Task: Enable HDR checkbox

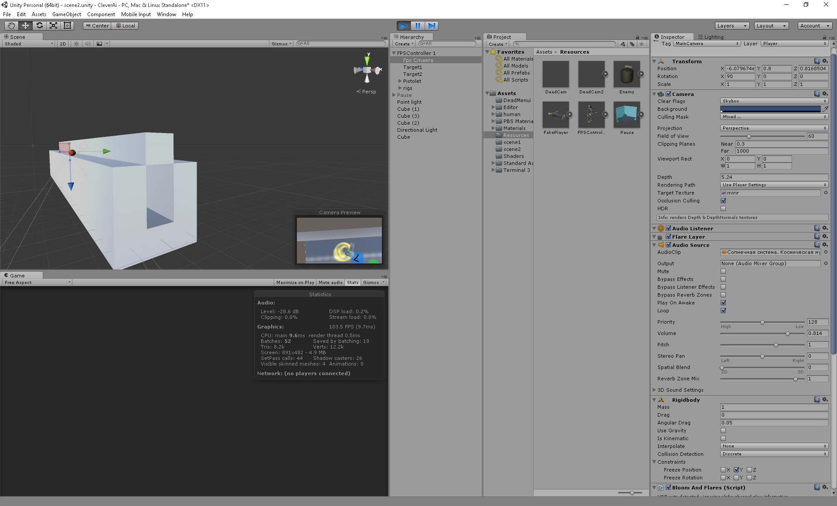Action: (x=723, y=209)
